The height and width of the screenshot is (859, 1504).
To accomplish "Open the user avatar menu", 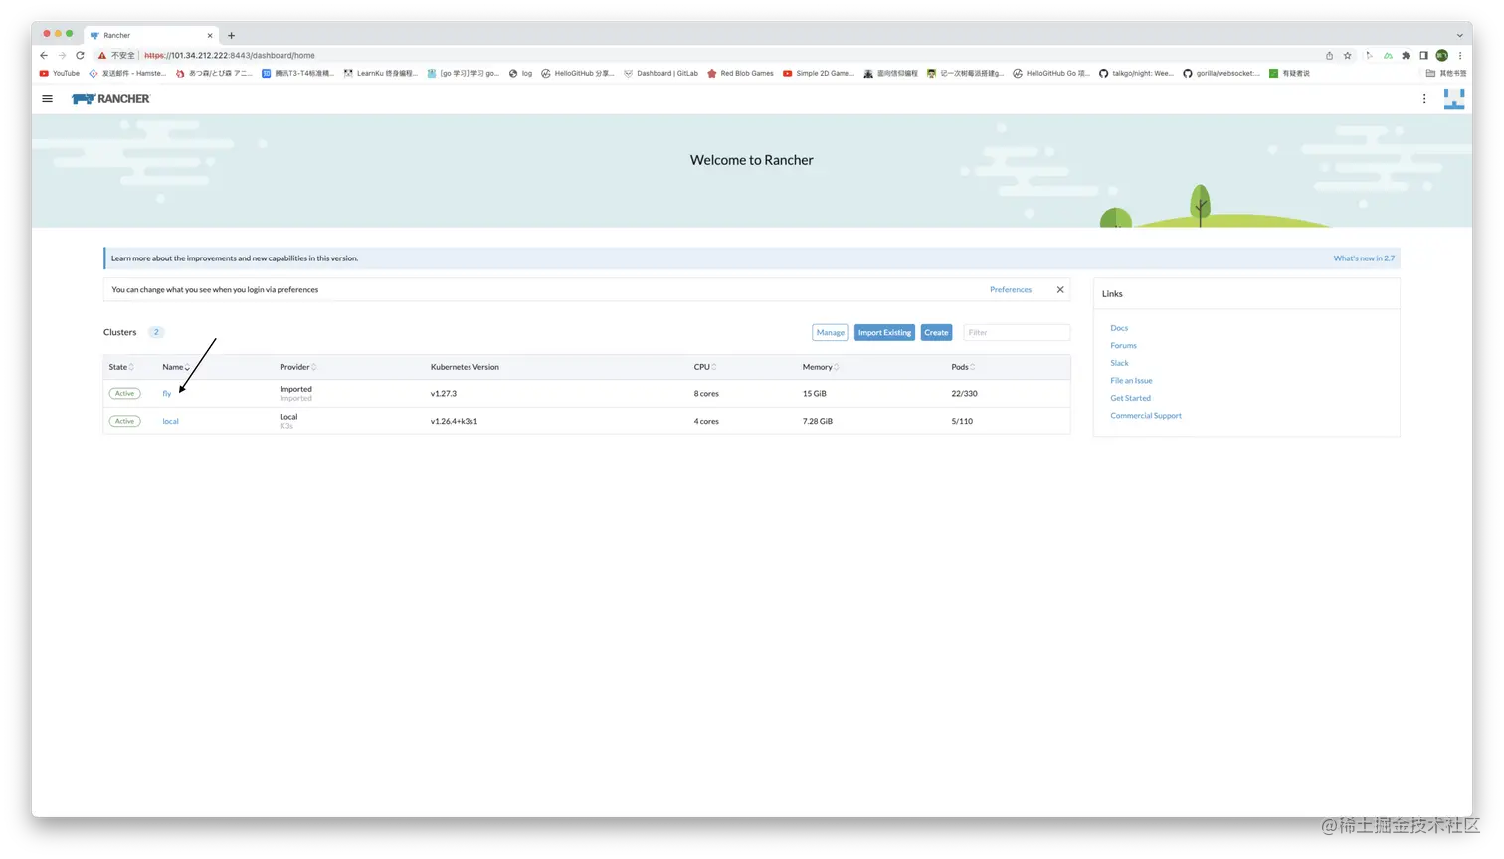I will [1454, 99].
